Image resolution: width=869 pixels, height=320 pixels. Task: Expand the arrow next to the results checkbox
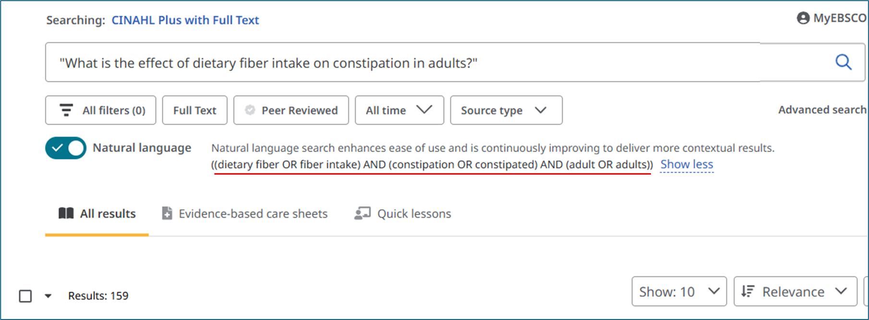point(48,296)
